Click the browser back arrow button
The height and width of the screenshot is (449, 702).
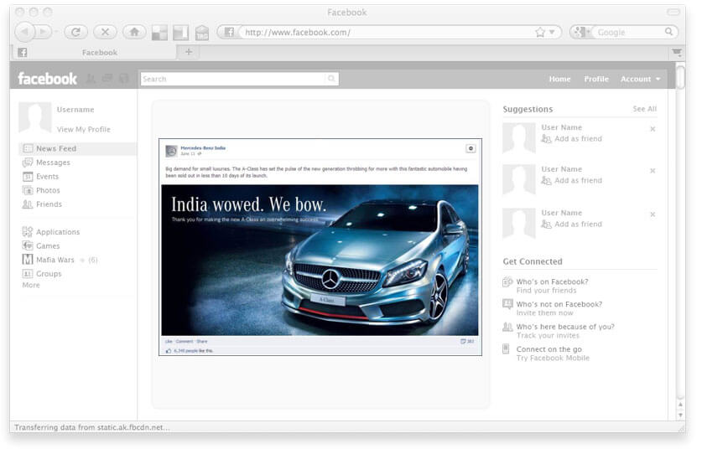pyautogui.click(x=24, y=32)
